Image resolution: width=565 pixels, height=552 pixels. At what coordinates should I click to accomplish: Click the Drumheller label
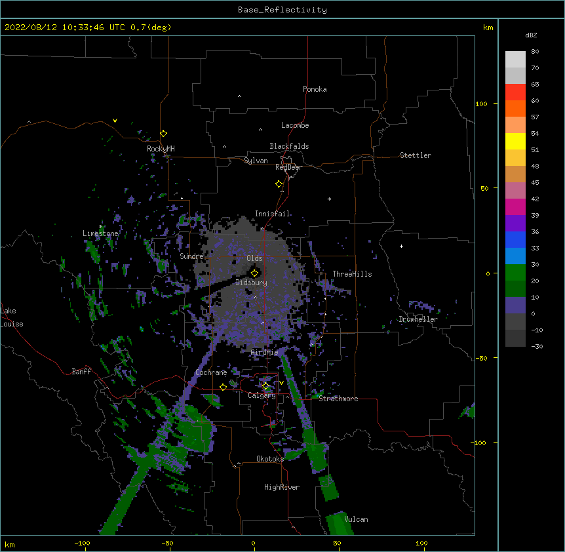418,319
